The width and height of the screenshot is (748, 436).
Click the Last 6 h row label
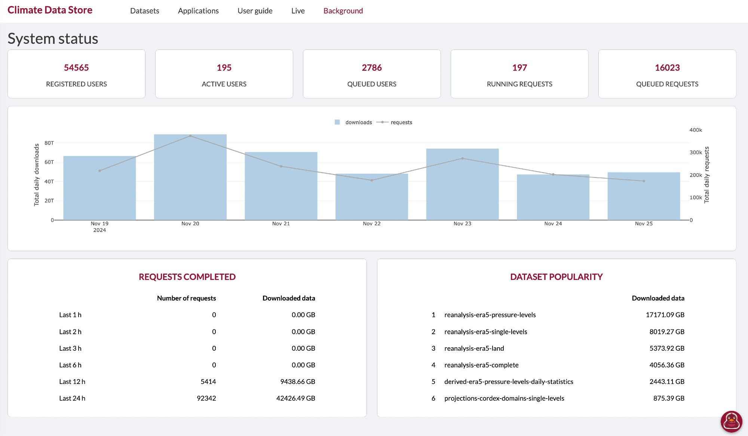[x=70, y=365]
